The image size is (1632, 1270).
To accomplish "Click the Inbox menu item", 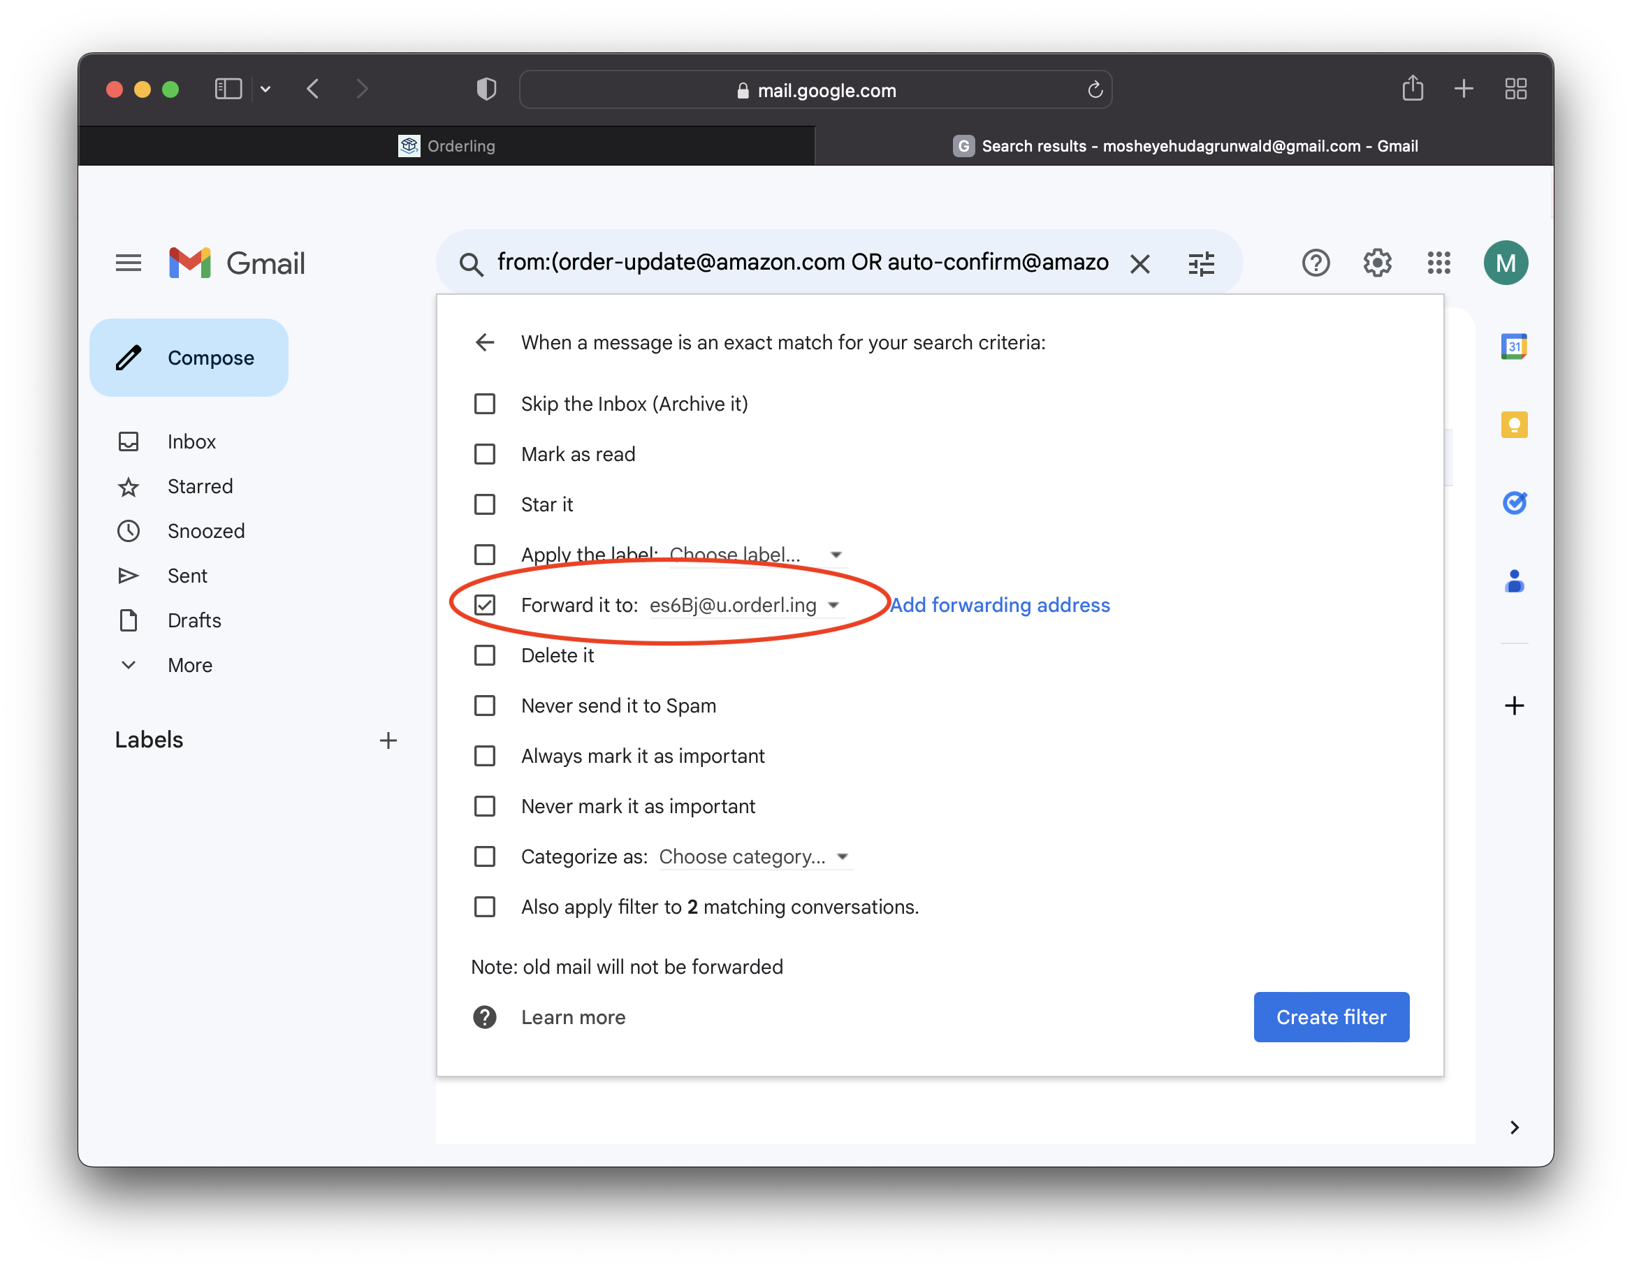I will tap(192, 439).
